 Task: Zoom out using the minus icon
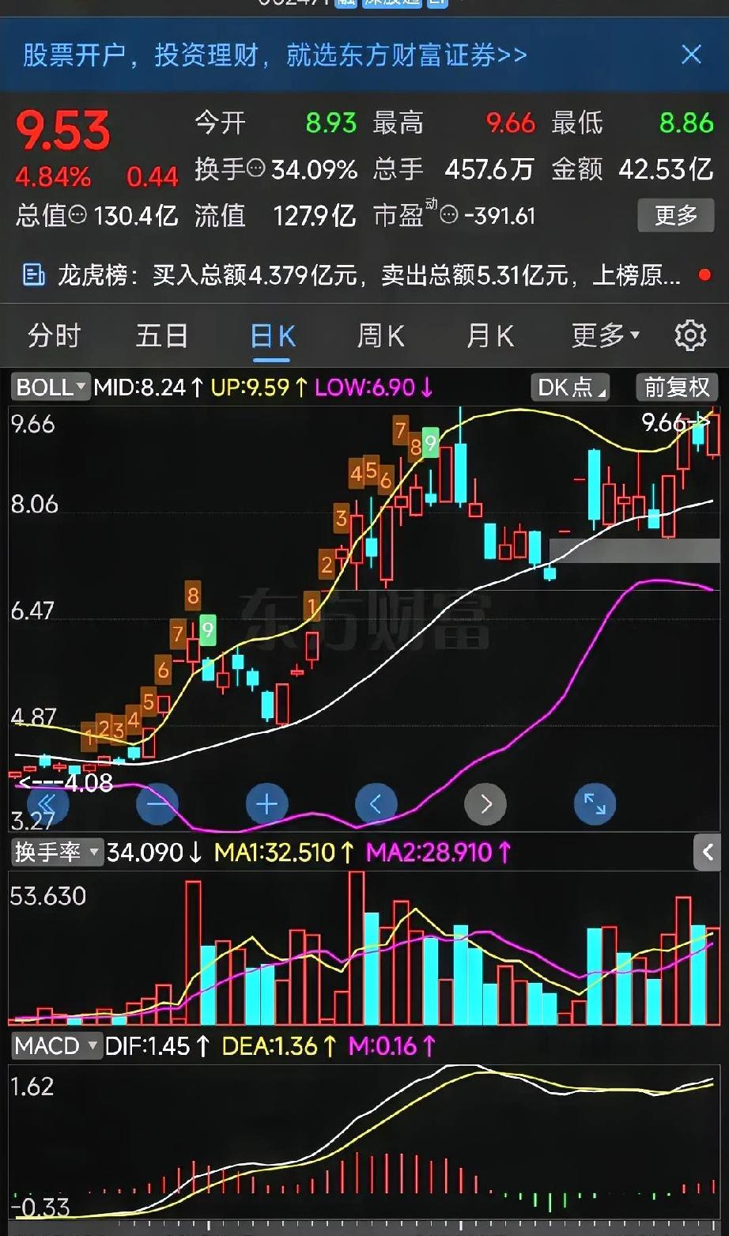click(157, 803)
